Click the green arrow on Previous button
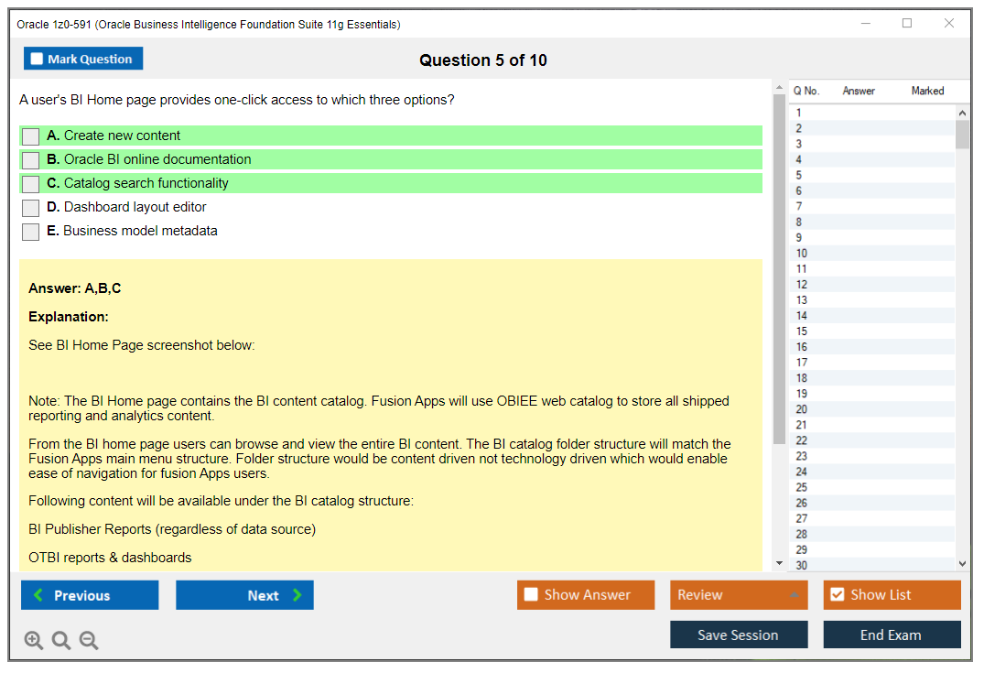984x673 pixels. (38, 595)
